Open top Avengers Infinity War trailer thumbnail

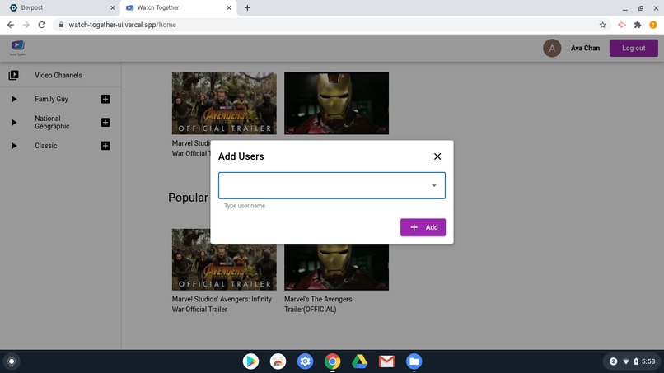point(224,103)
